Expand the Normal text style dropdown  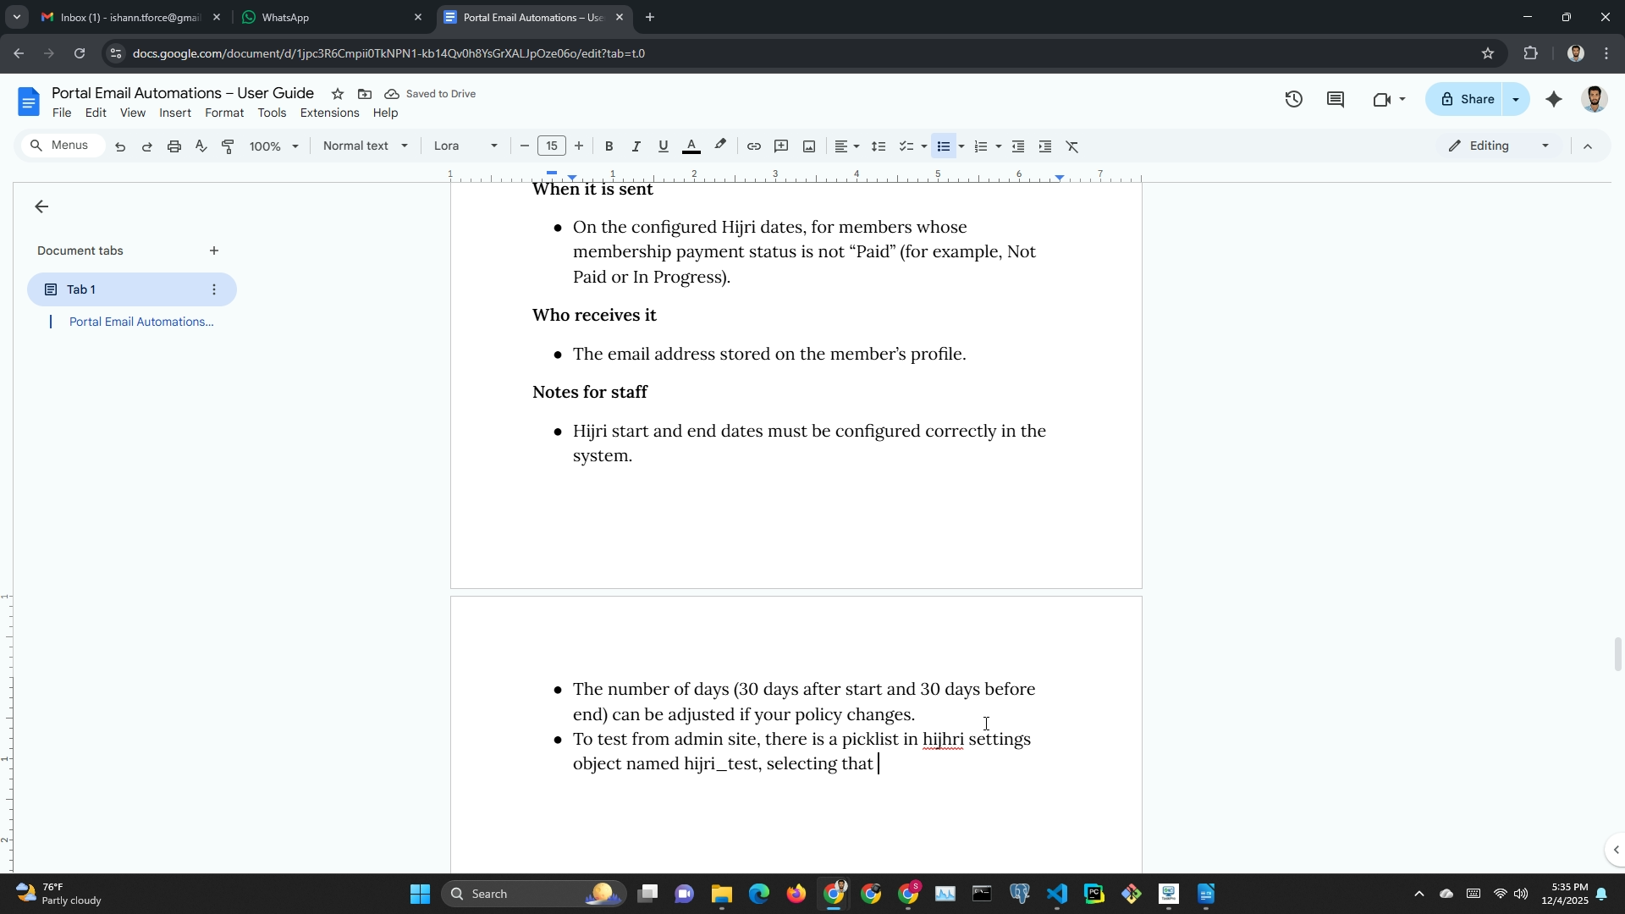coord(365,146)
